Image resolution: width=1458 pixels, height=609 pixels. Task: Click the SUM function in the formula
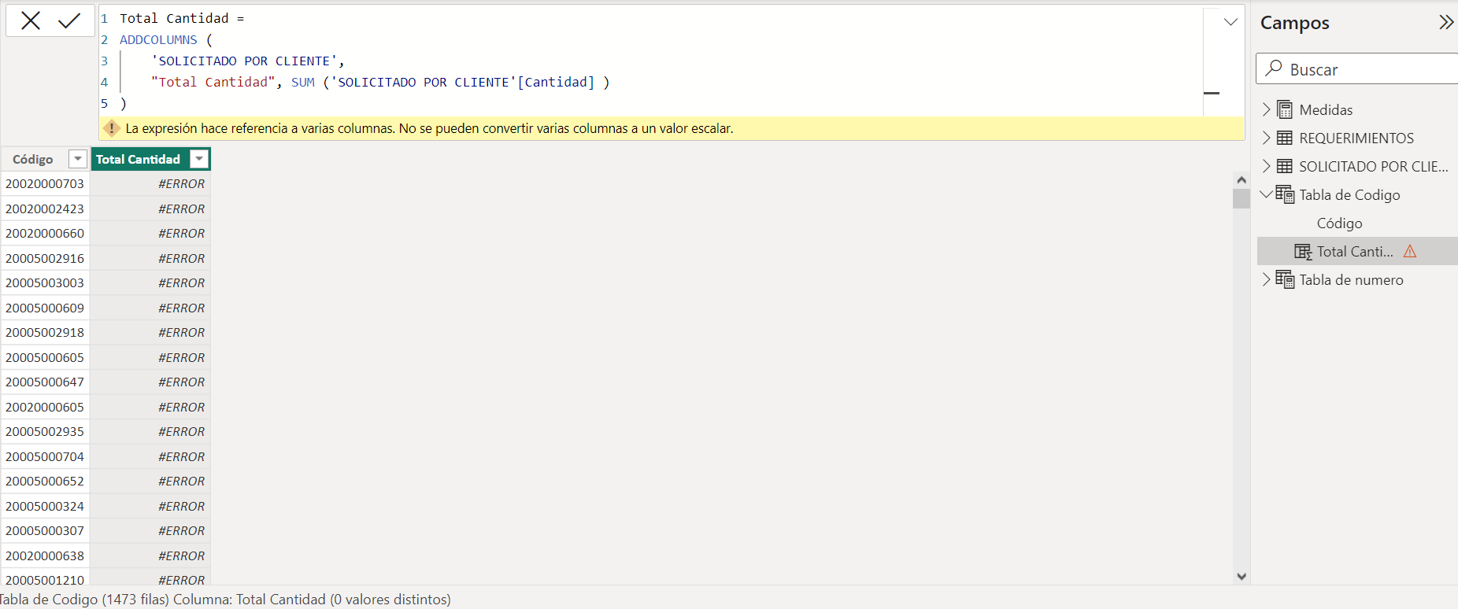click(302, 82)
